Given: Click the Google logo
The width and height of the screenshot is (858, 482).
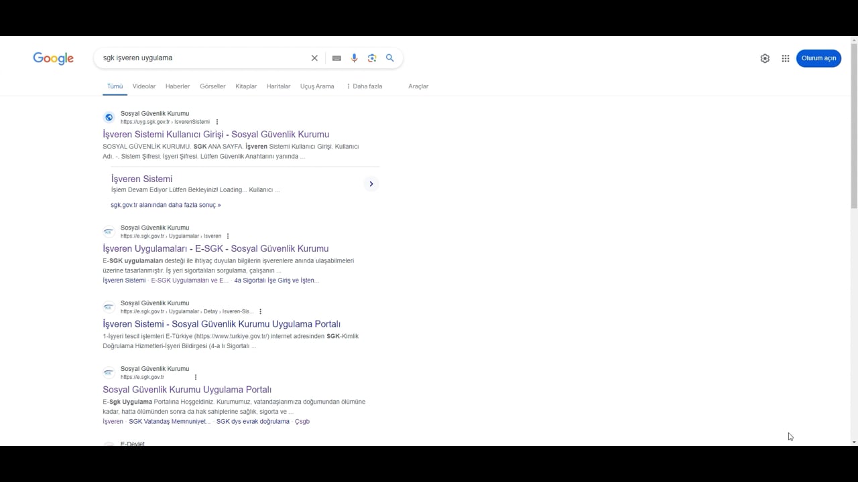Looking at the screenshot, I should click(54, 58).
